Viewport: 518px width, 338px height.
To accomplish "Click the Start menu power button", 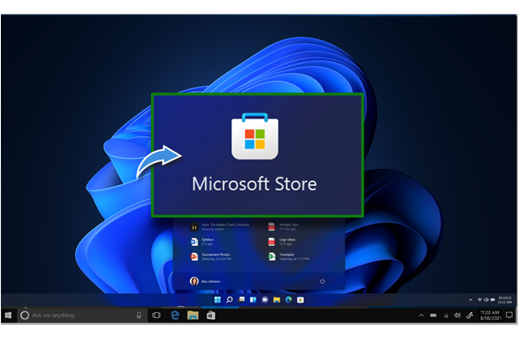I will 322,281.
